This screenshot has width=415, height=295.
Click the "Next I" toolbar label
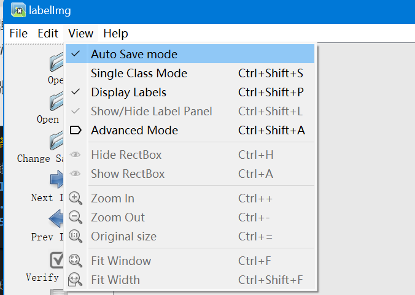(47, 197)
